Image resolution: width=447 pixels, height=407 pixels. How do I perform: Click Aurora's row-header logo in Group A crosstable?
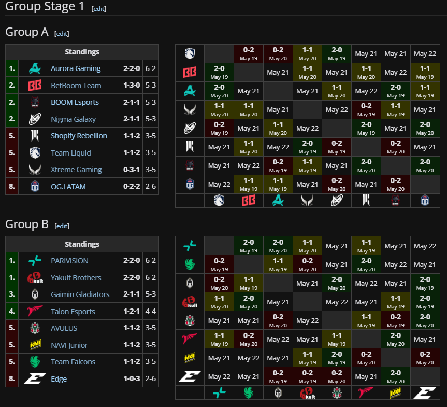[x=190, y=91]
